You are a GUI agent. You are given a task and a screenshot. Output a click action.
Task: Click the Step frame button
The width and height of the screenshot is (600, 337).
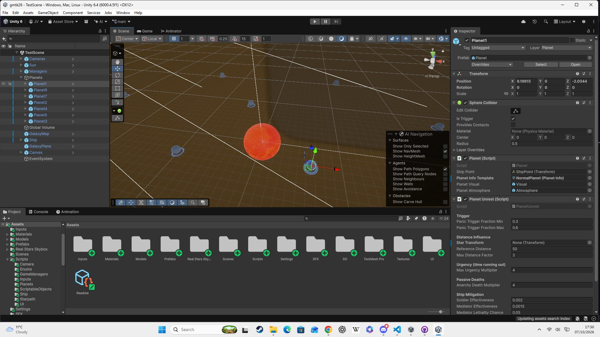(x=336, y=22)
